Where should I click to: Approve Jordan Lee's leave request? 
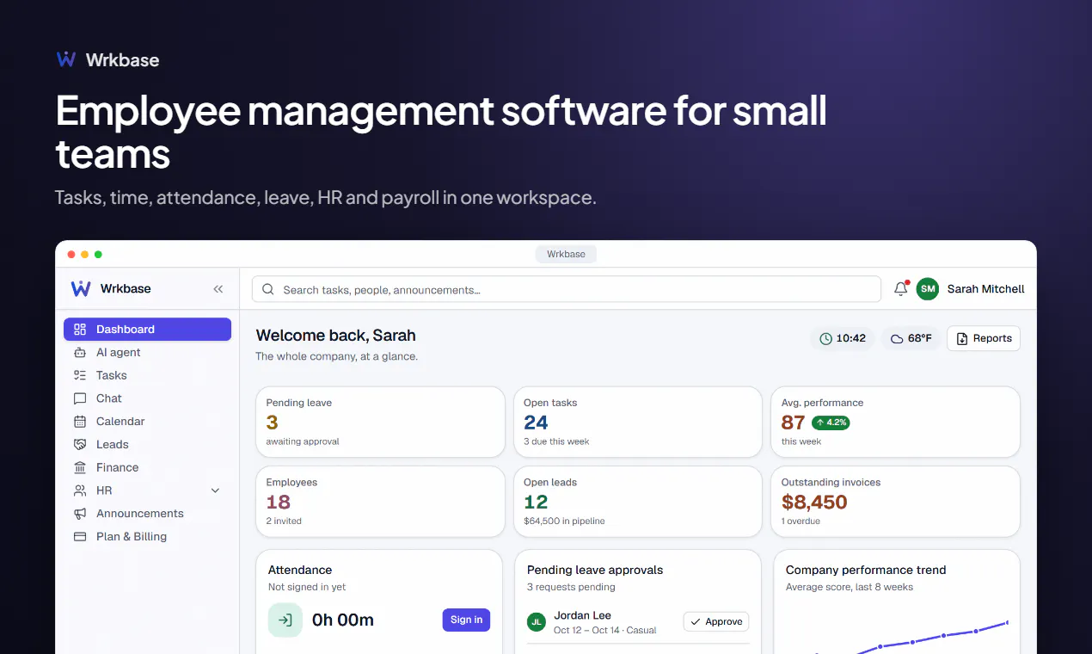pyautogui.click(x=716, y=621)
